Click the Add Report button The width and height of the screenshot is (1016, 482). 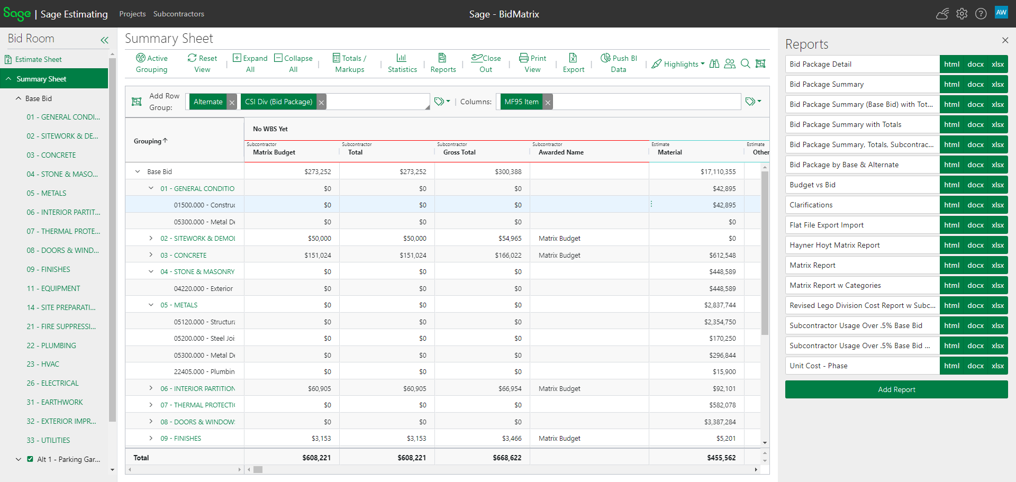click(x=896, y=389)
